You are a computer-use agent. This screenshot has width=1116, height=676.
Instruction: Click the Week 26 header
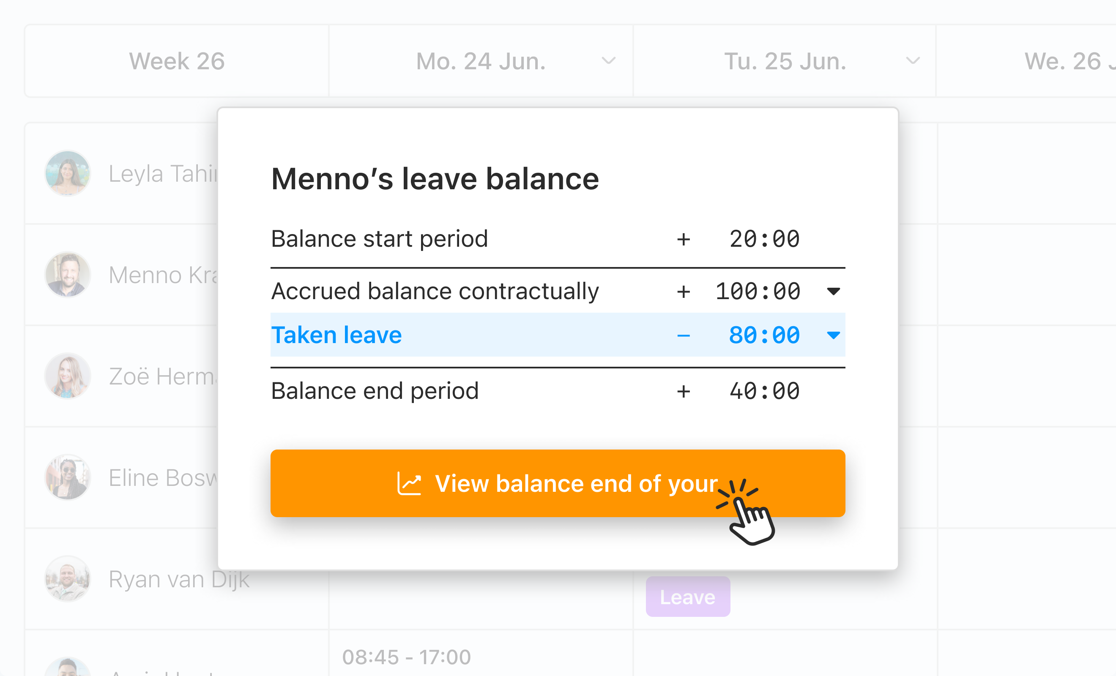(176, 61)
